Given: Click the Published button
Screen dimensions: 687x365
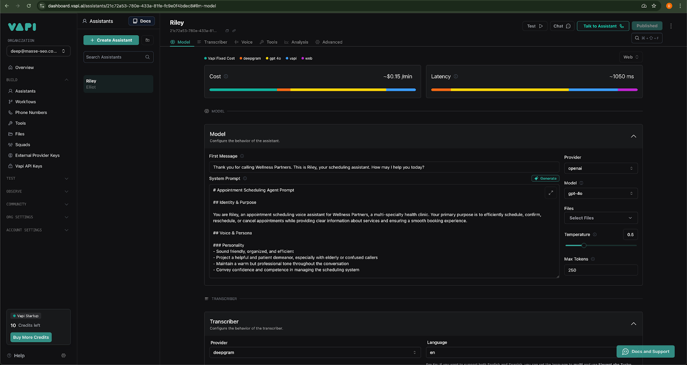Looking at the screenshot, I should 647,26.
